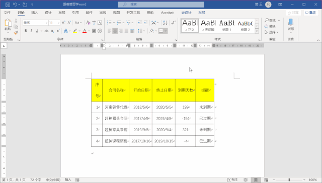Switch to Focus mode in status bar
The width and height of the screenshot is (322, 183).
tap(232, 179)
